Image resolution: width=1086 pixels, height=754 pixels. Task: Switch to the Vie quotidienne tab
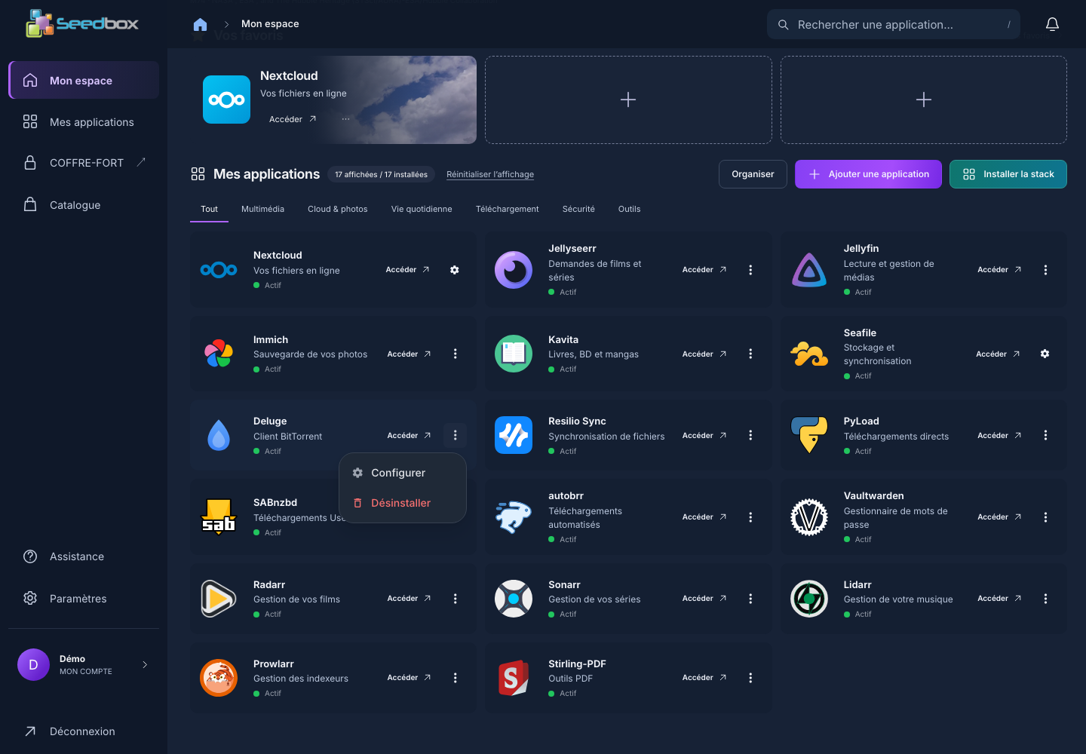click(422, 209)
